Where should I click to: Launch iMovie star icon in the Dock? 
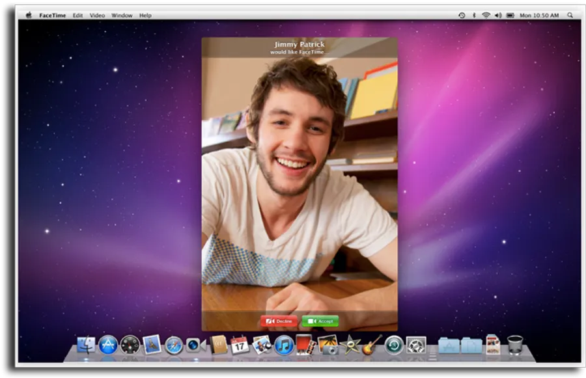(350, 345)
